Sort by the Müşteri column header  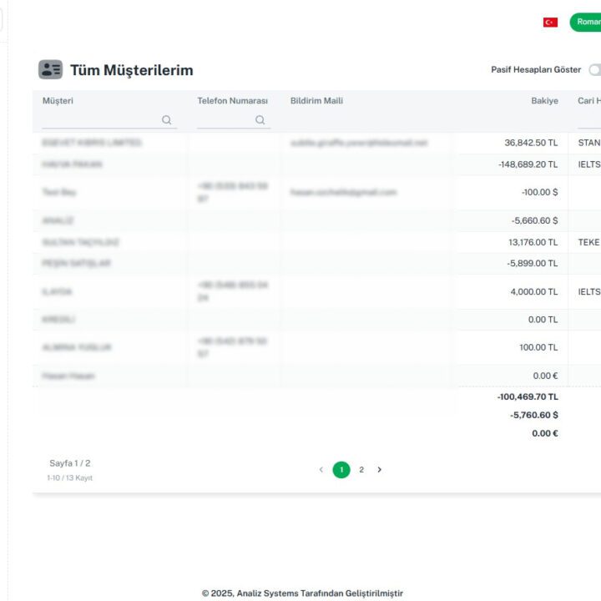tap(58, 101)
